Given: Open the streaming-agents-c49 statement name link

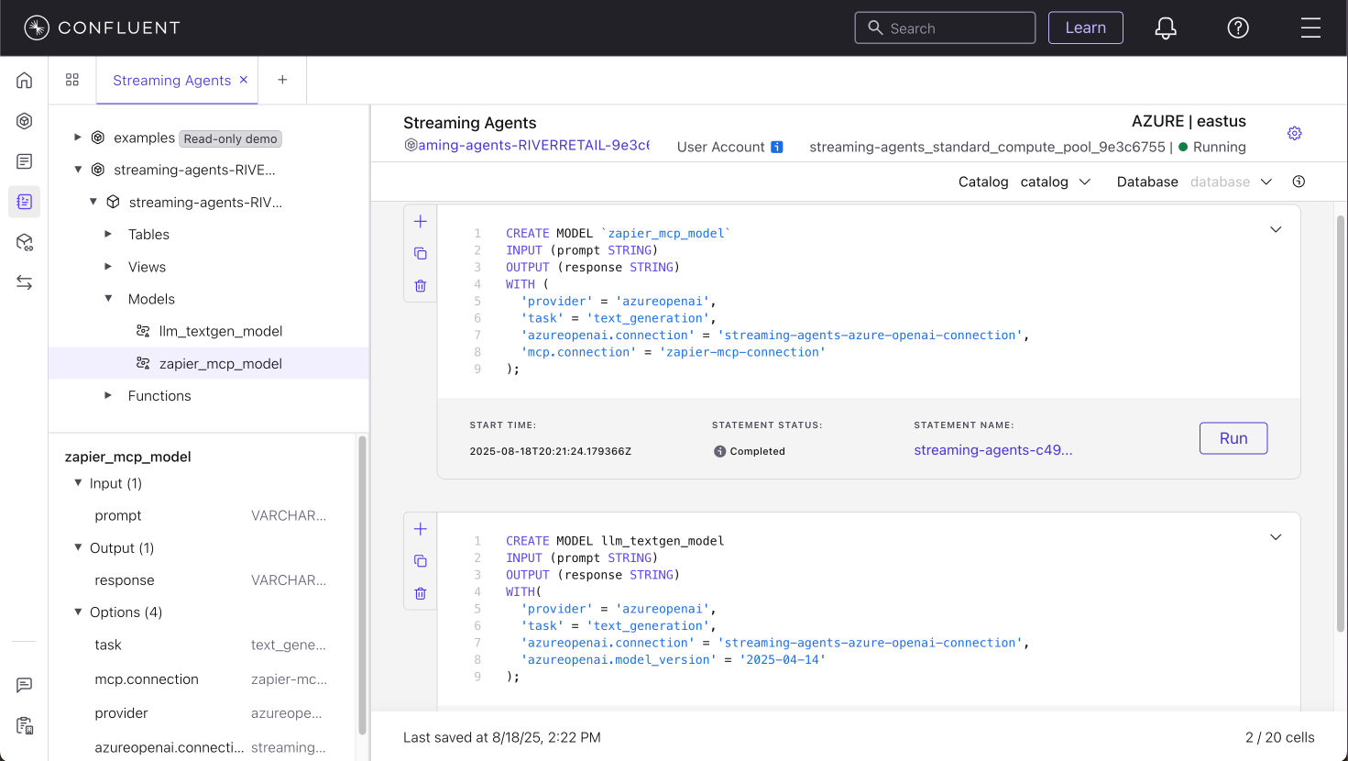Looking at the screenshot, I should [x=992, y=450].
